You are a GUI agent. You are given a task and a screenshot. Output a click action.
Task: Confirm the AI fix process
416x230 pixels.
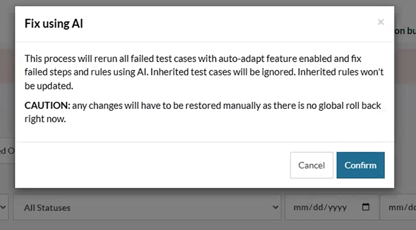click(360, 165)
